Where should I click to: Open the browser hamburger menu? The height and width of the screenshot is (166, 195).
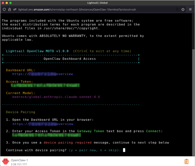coord(190,9)
